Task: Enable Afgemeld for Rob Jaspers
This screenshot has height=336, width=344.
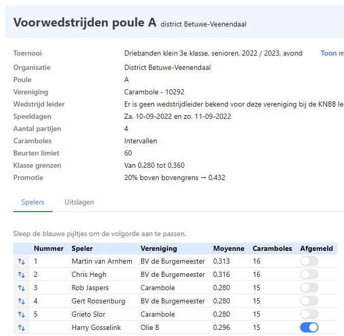Action: pos(309,288)
